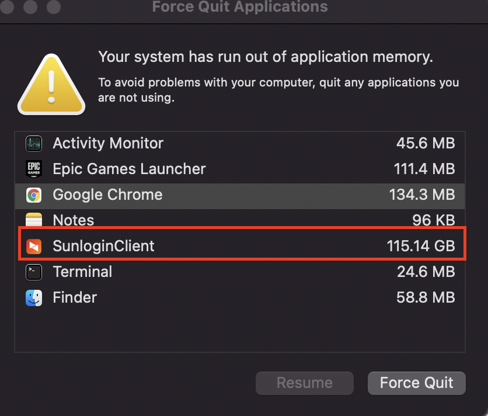Select the Activity Monitor row label
The height and width of the screenshot is (416, 488).
[108, 143]
